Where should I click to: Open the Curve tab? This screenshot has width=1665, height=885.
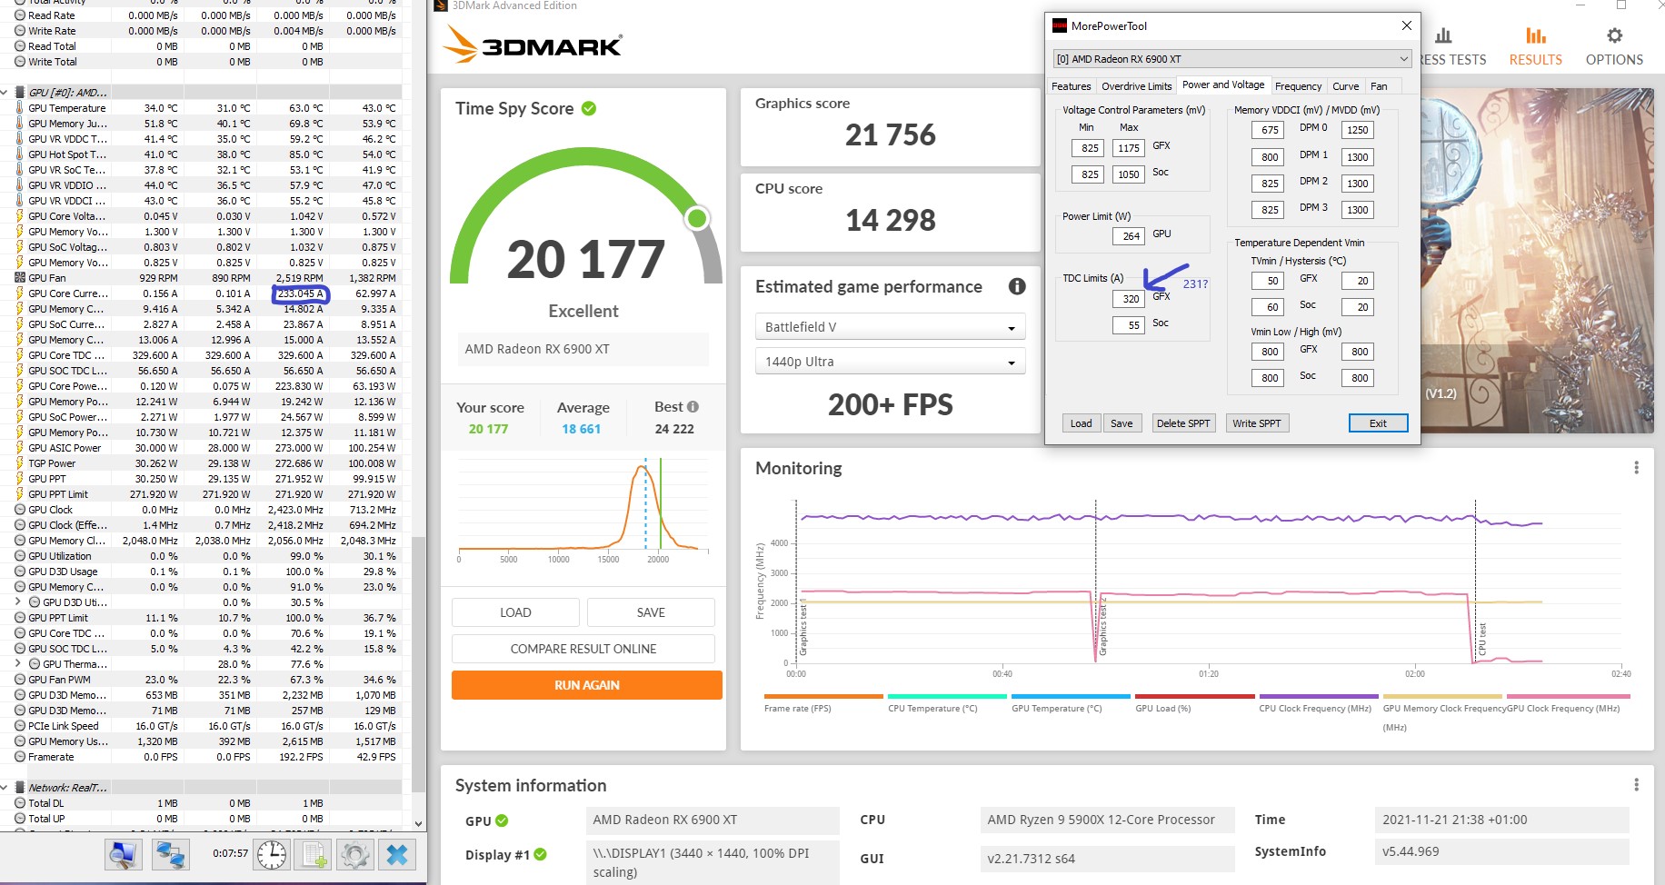[1345, 86]
